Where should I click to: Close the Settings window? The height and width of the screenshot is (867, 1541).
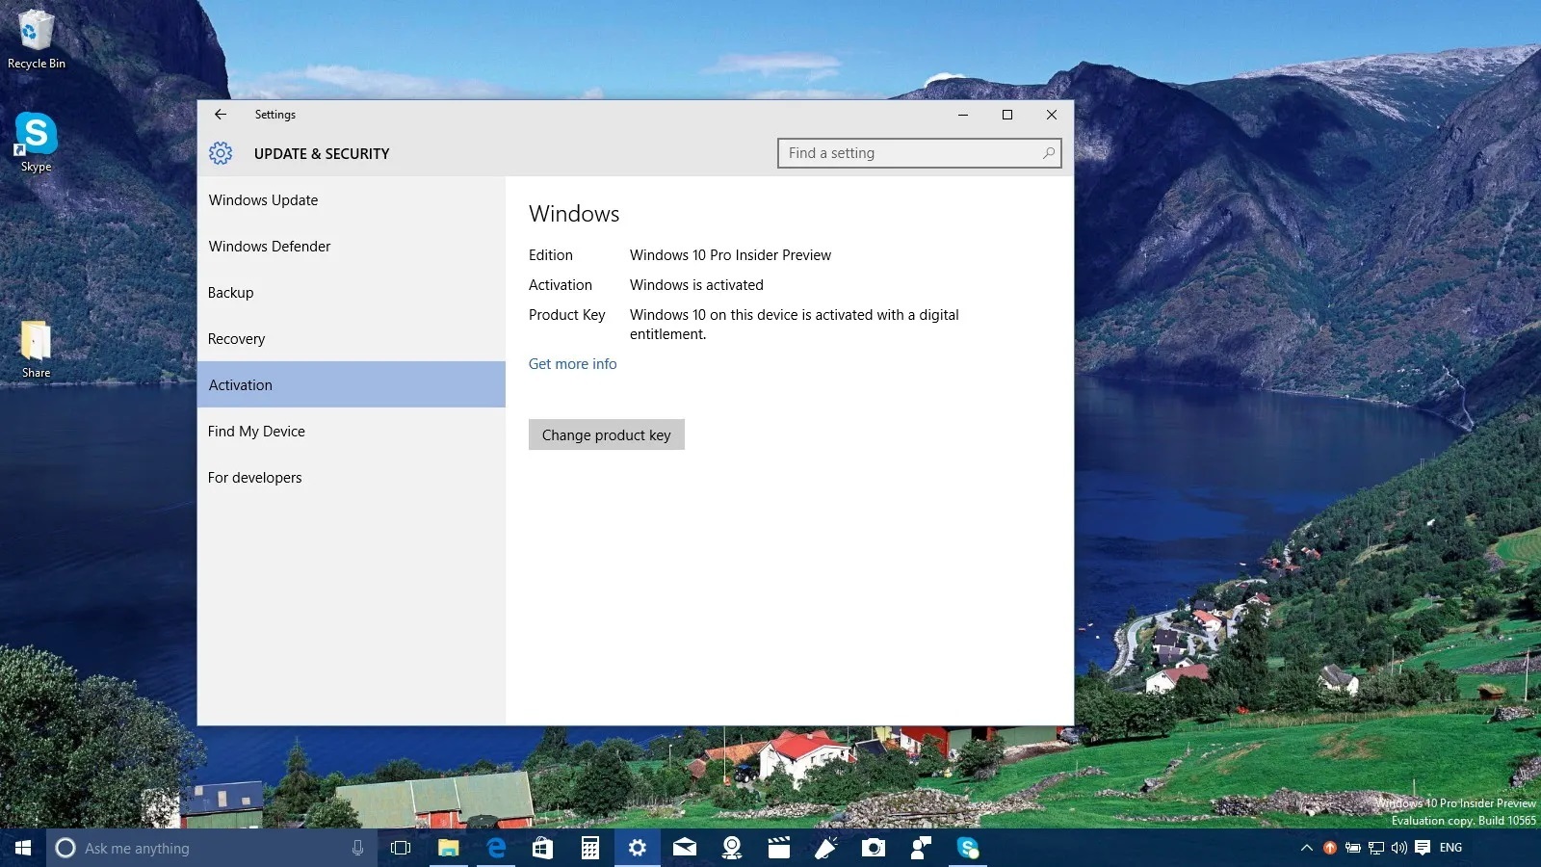[1052, 115]
